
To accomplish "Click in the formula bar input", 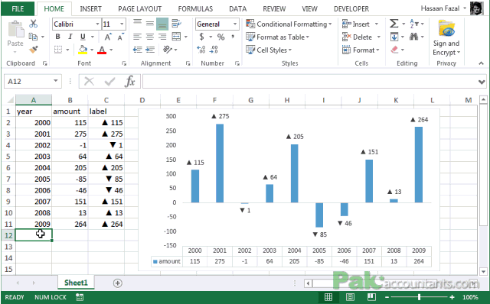I will [309, 82].
